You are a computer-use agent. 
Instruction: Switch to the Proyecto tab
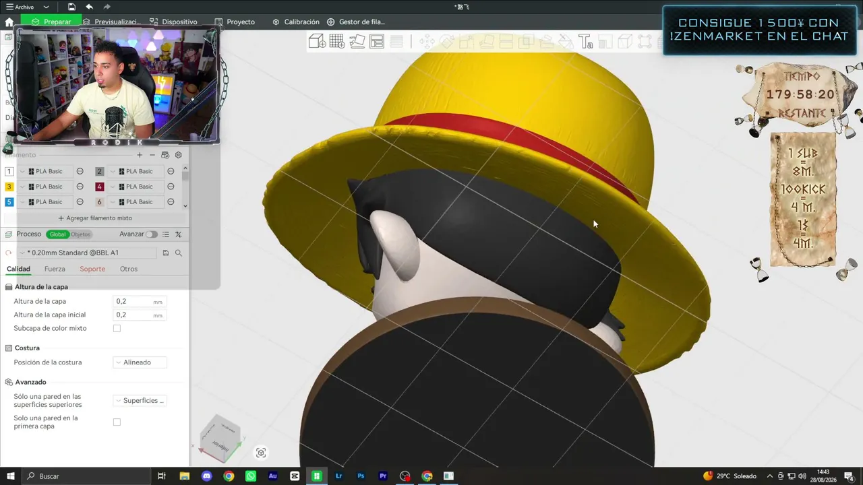tap(235, 22)
